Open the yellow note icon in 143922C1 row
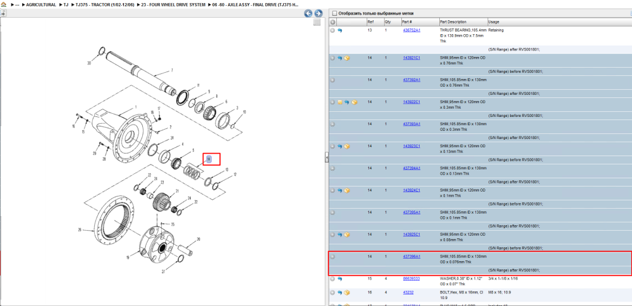Screen dimensions: 632x306 [x=340, y=102]
